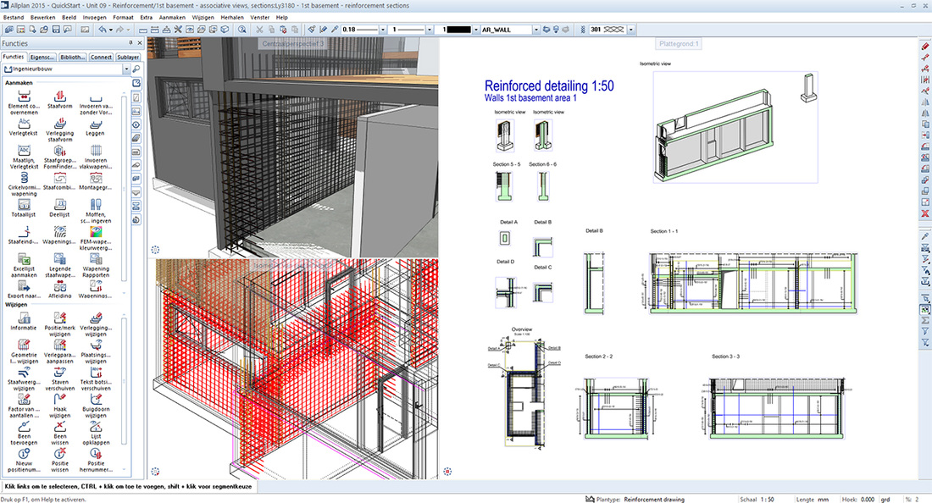
Task: Toggle layer visibility lightbulb icon
Action: point(557,29)
